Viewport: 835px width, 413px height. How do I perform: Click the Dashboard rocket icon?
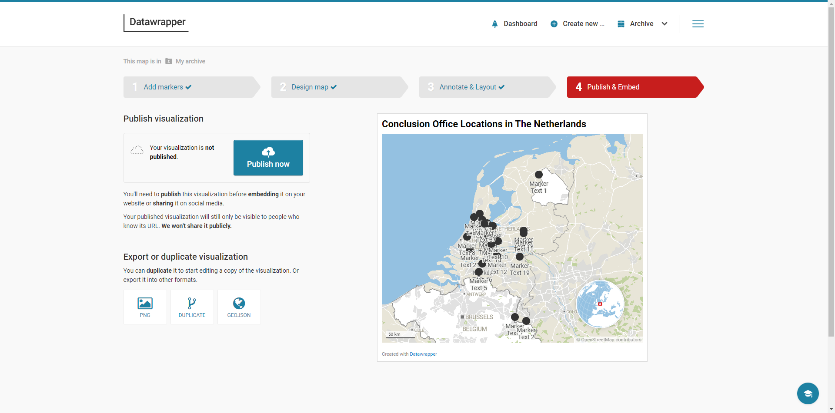[x=494, y=24]
